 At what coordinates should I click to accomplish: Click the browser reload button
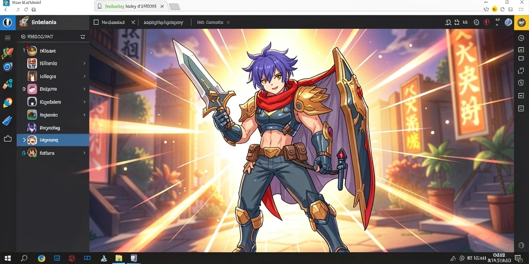click(x=26, y=9)
